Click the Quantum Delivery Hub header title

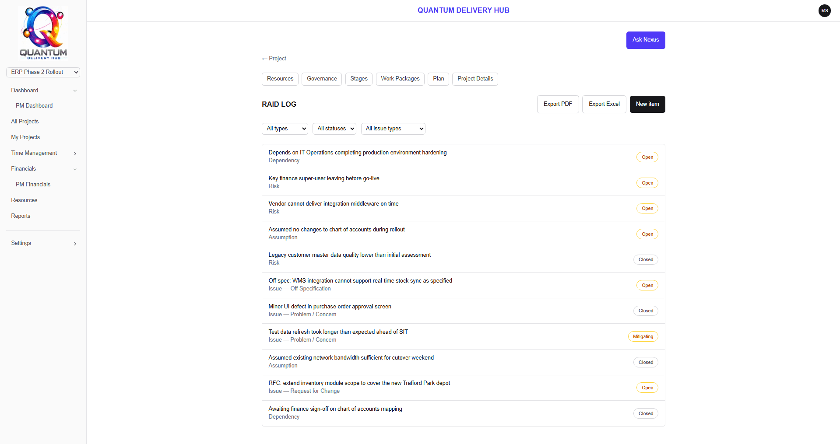[x=463, y=10]
